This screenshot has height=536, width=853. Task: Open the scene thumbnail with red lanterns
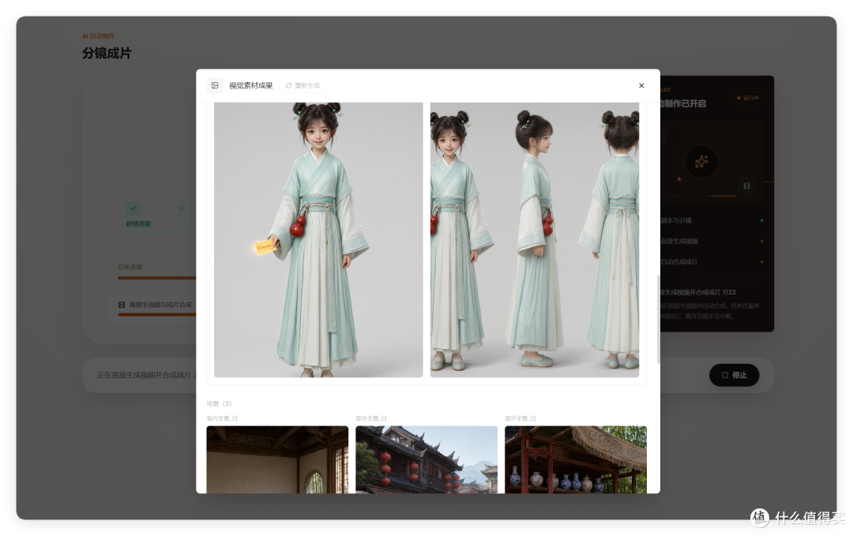[426, 459]
